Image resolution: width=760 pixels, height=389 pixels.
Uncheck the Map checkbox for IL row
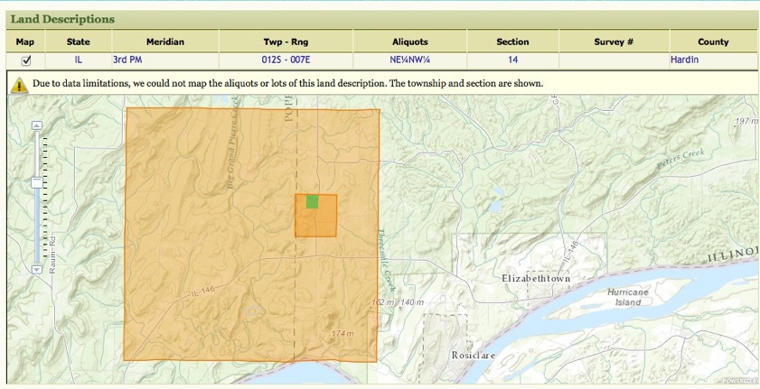point(26,60)
